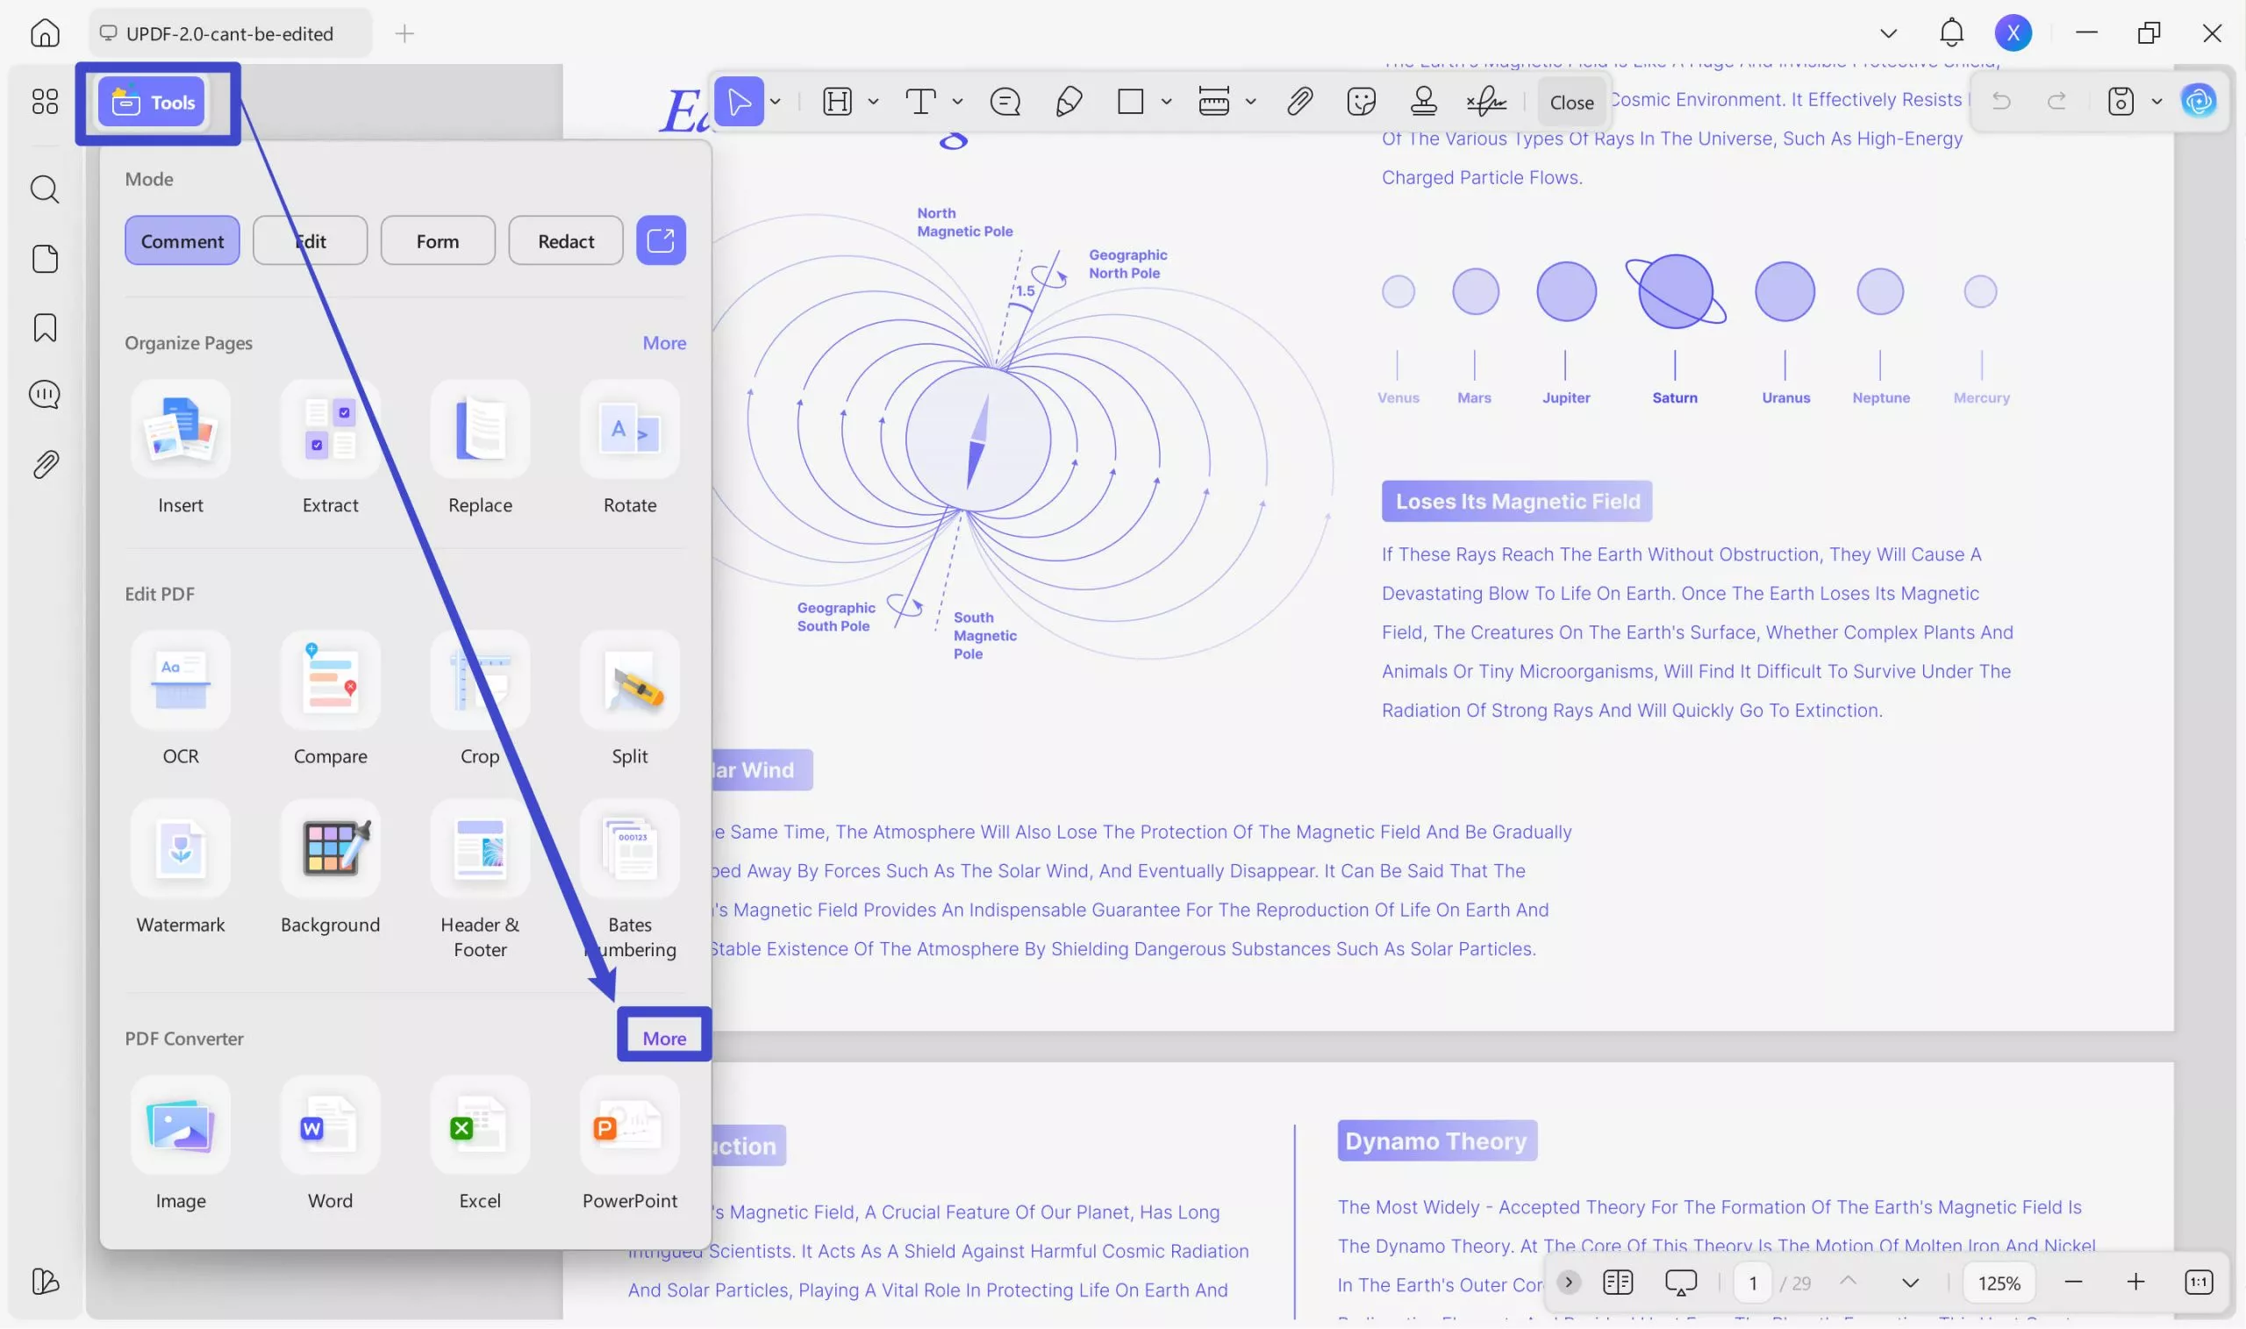Open the notifications bell
The height and width of the screenshot is (1329, 2246).
1951,33
